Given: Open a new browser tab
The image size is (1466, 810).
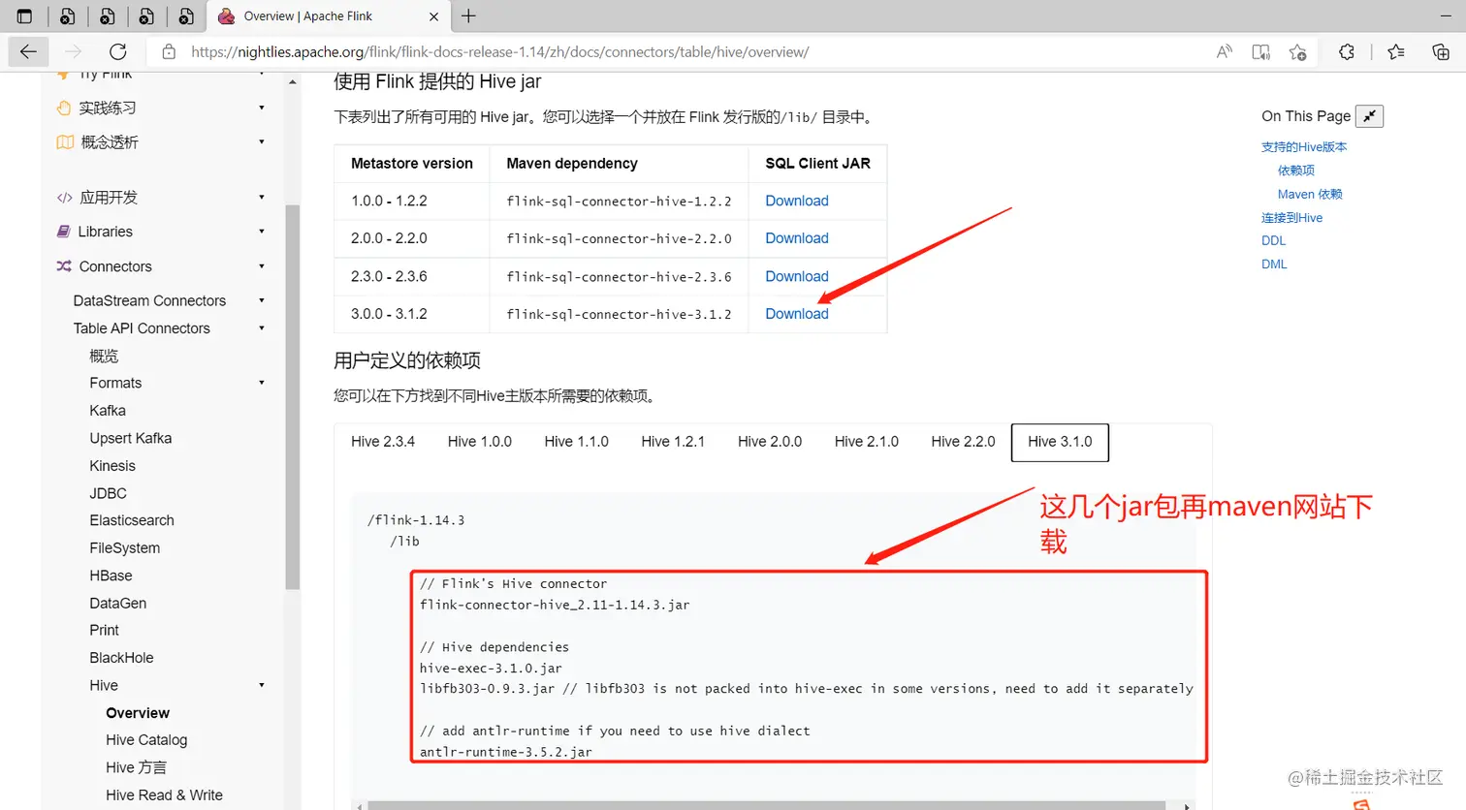Looking at the screenshot, I should pos(468,16).
